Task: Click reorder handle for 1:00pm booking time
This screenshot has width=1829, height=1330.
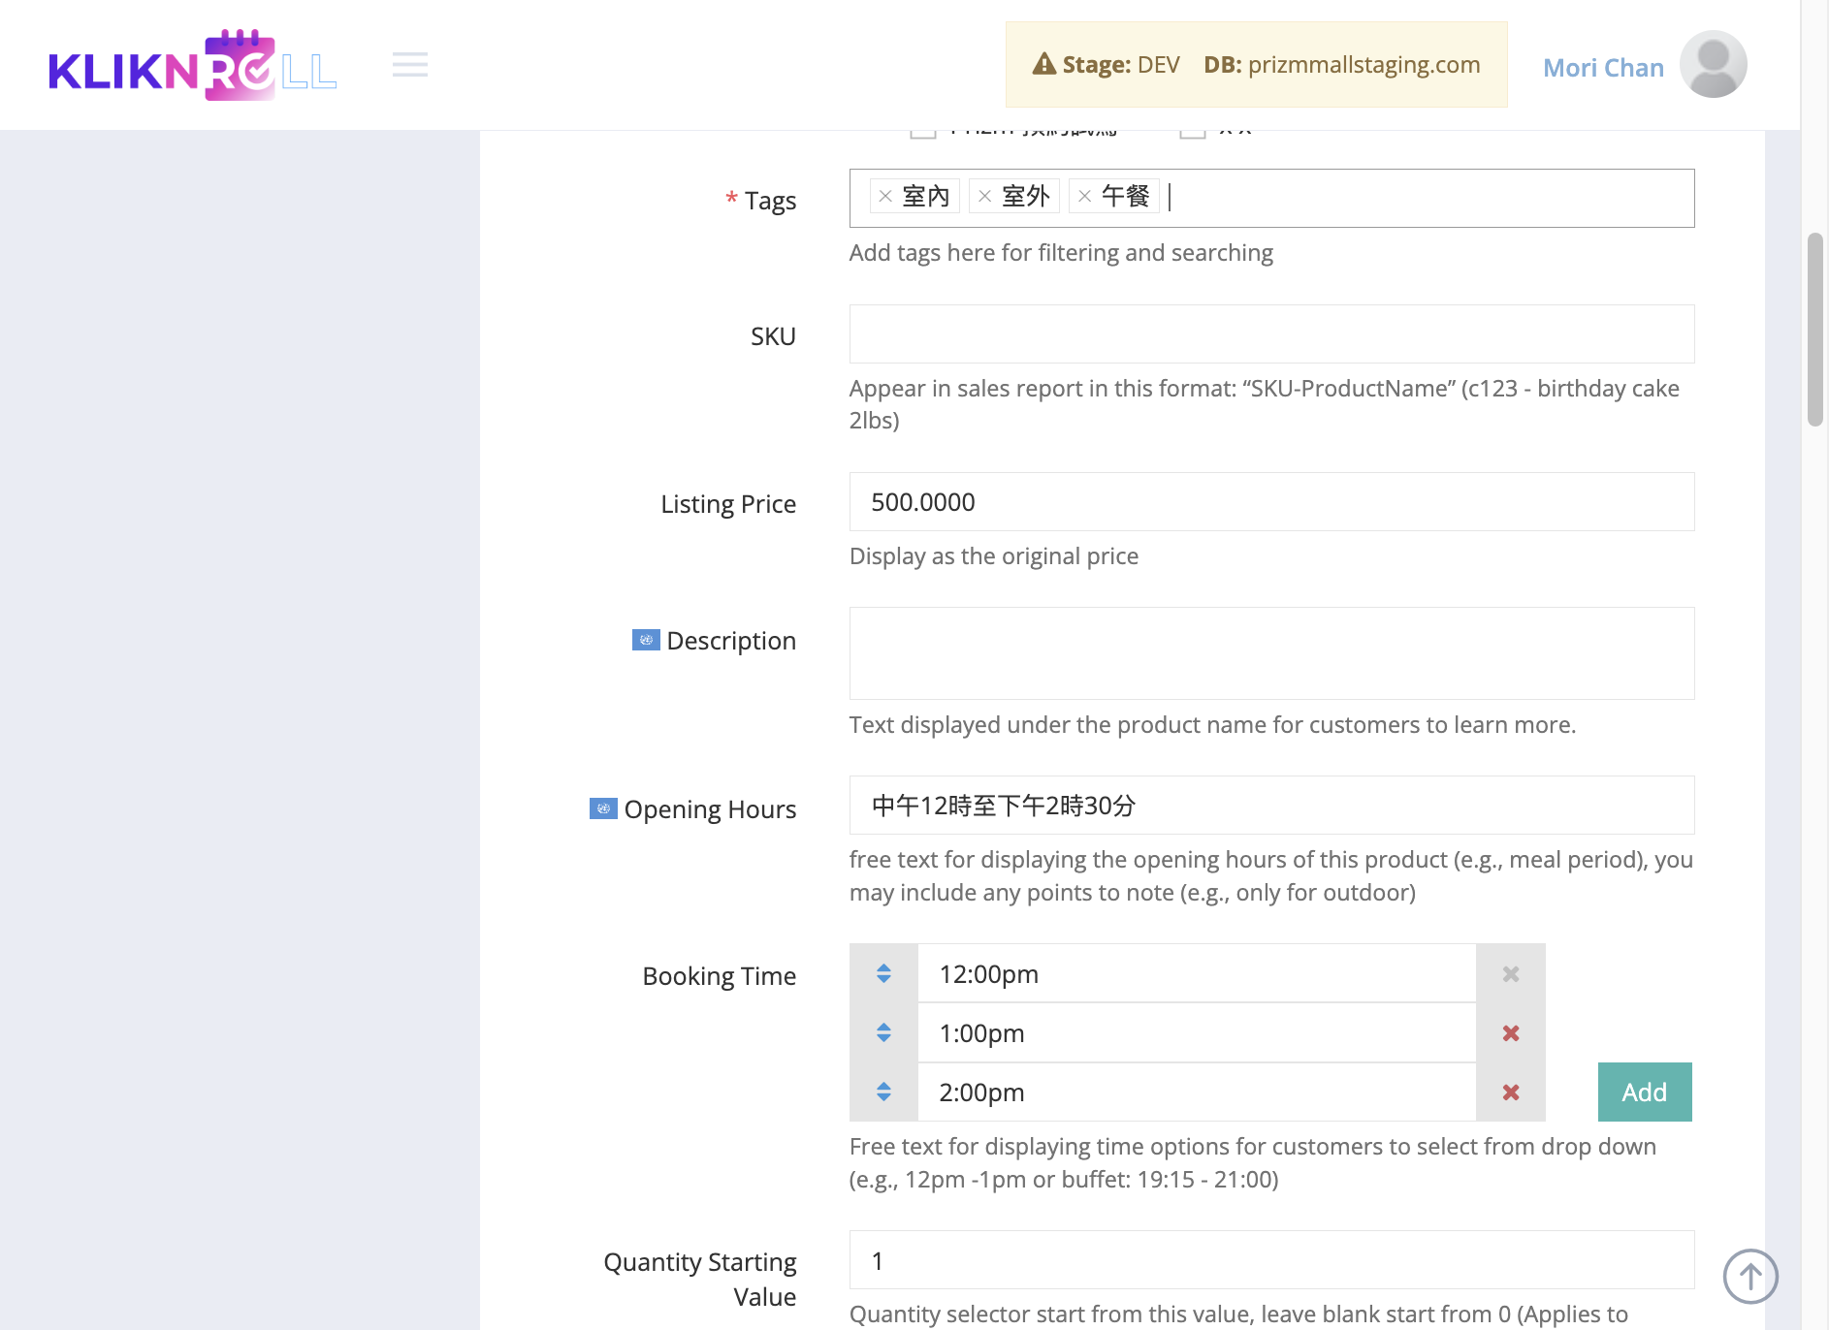Action: tap(883, 1032)
